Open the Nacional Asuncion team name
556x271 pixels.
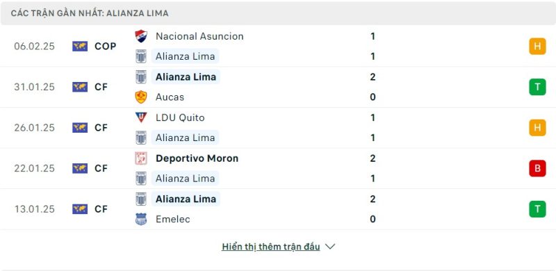tap(199, 36)
